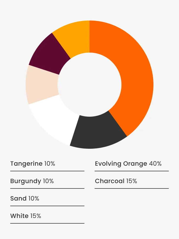Click the 10% value beside Tangerine

coord(50,164)
